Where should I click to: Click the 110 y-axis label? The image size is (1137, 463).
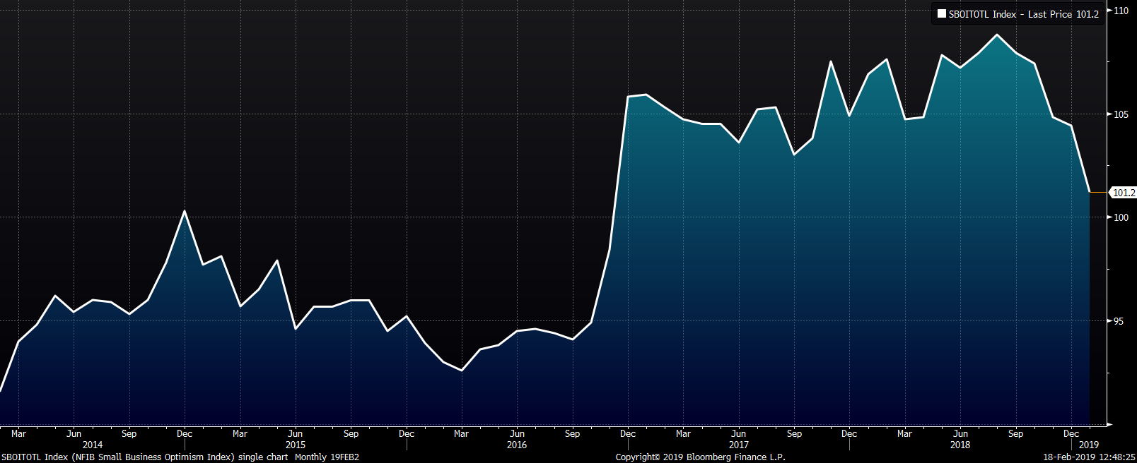(x=1121, y=11)
